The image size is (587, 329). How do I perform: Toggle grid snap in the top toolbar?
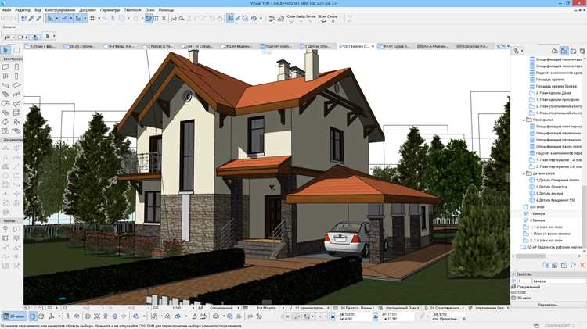(92, 18)
